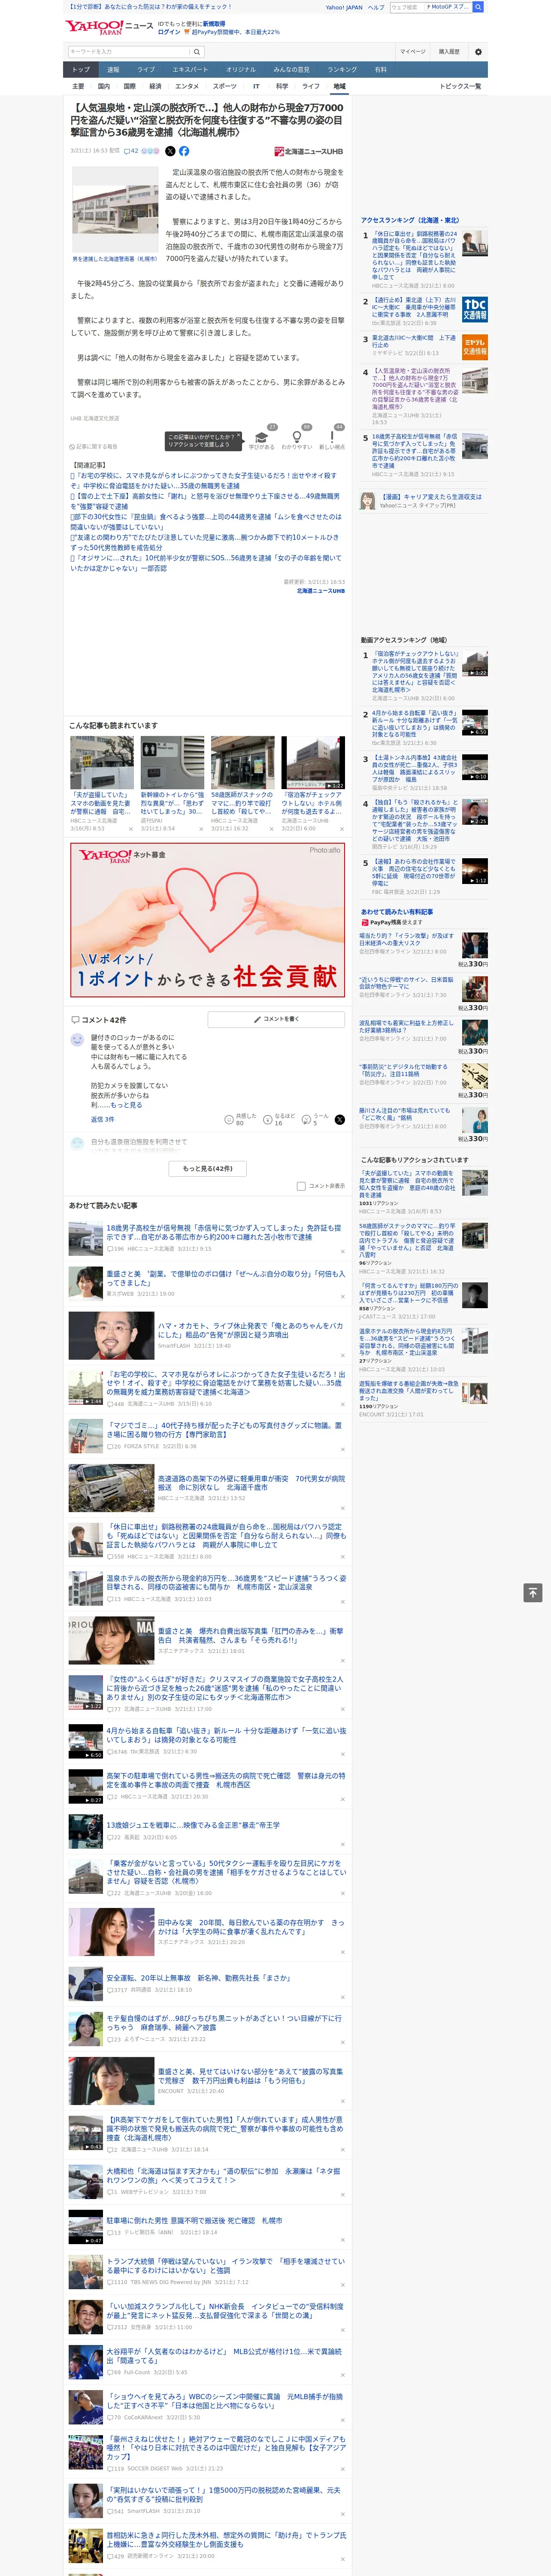551x2576 pixels.
Task: Open the comment count icon showing 42
Action: click(x=131, y=151)
